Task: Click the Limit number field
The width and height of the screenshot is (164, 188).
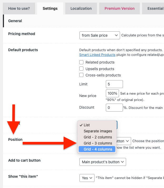Action: [x=114, y=84]
